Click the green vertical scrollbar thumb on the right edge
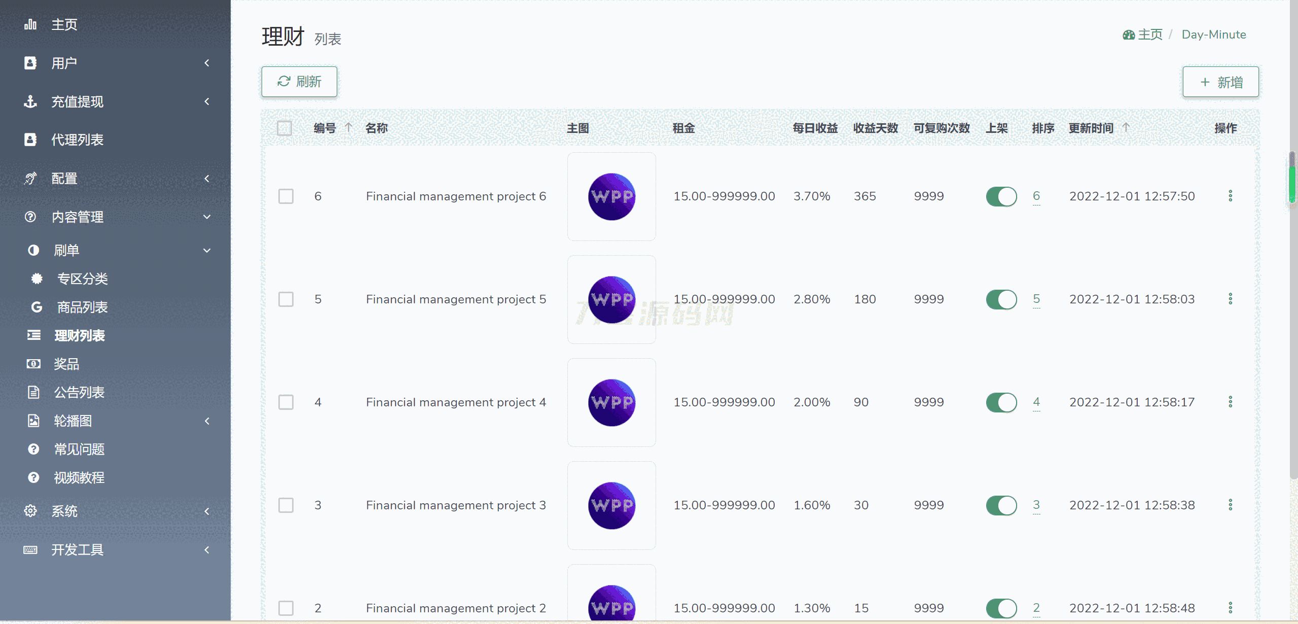Image resolution: width=1298 pixels, height=624 pixels. point(1292,184)
